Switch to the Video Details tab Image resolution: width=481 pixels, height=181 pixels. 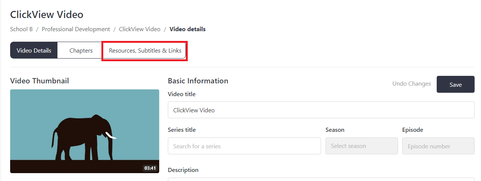(x=34, y=50)
